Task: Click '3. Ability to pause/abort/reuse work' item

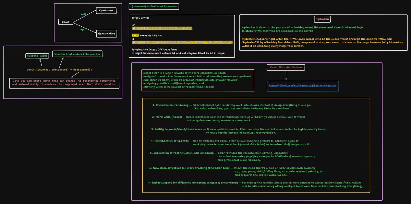Action: click(x=239, y=131)
